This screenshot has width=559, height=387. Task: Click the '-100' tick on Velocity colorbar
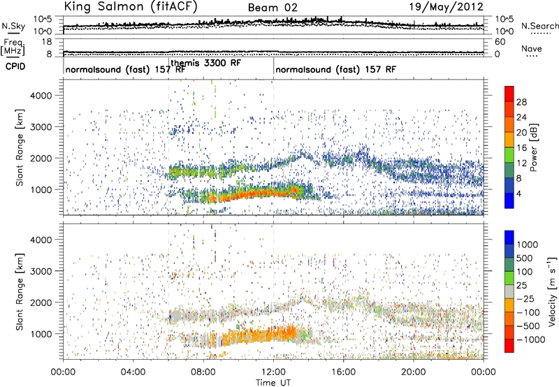click(528, 312)
